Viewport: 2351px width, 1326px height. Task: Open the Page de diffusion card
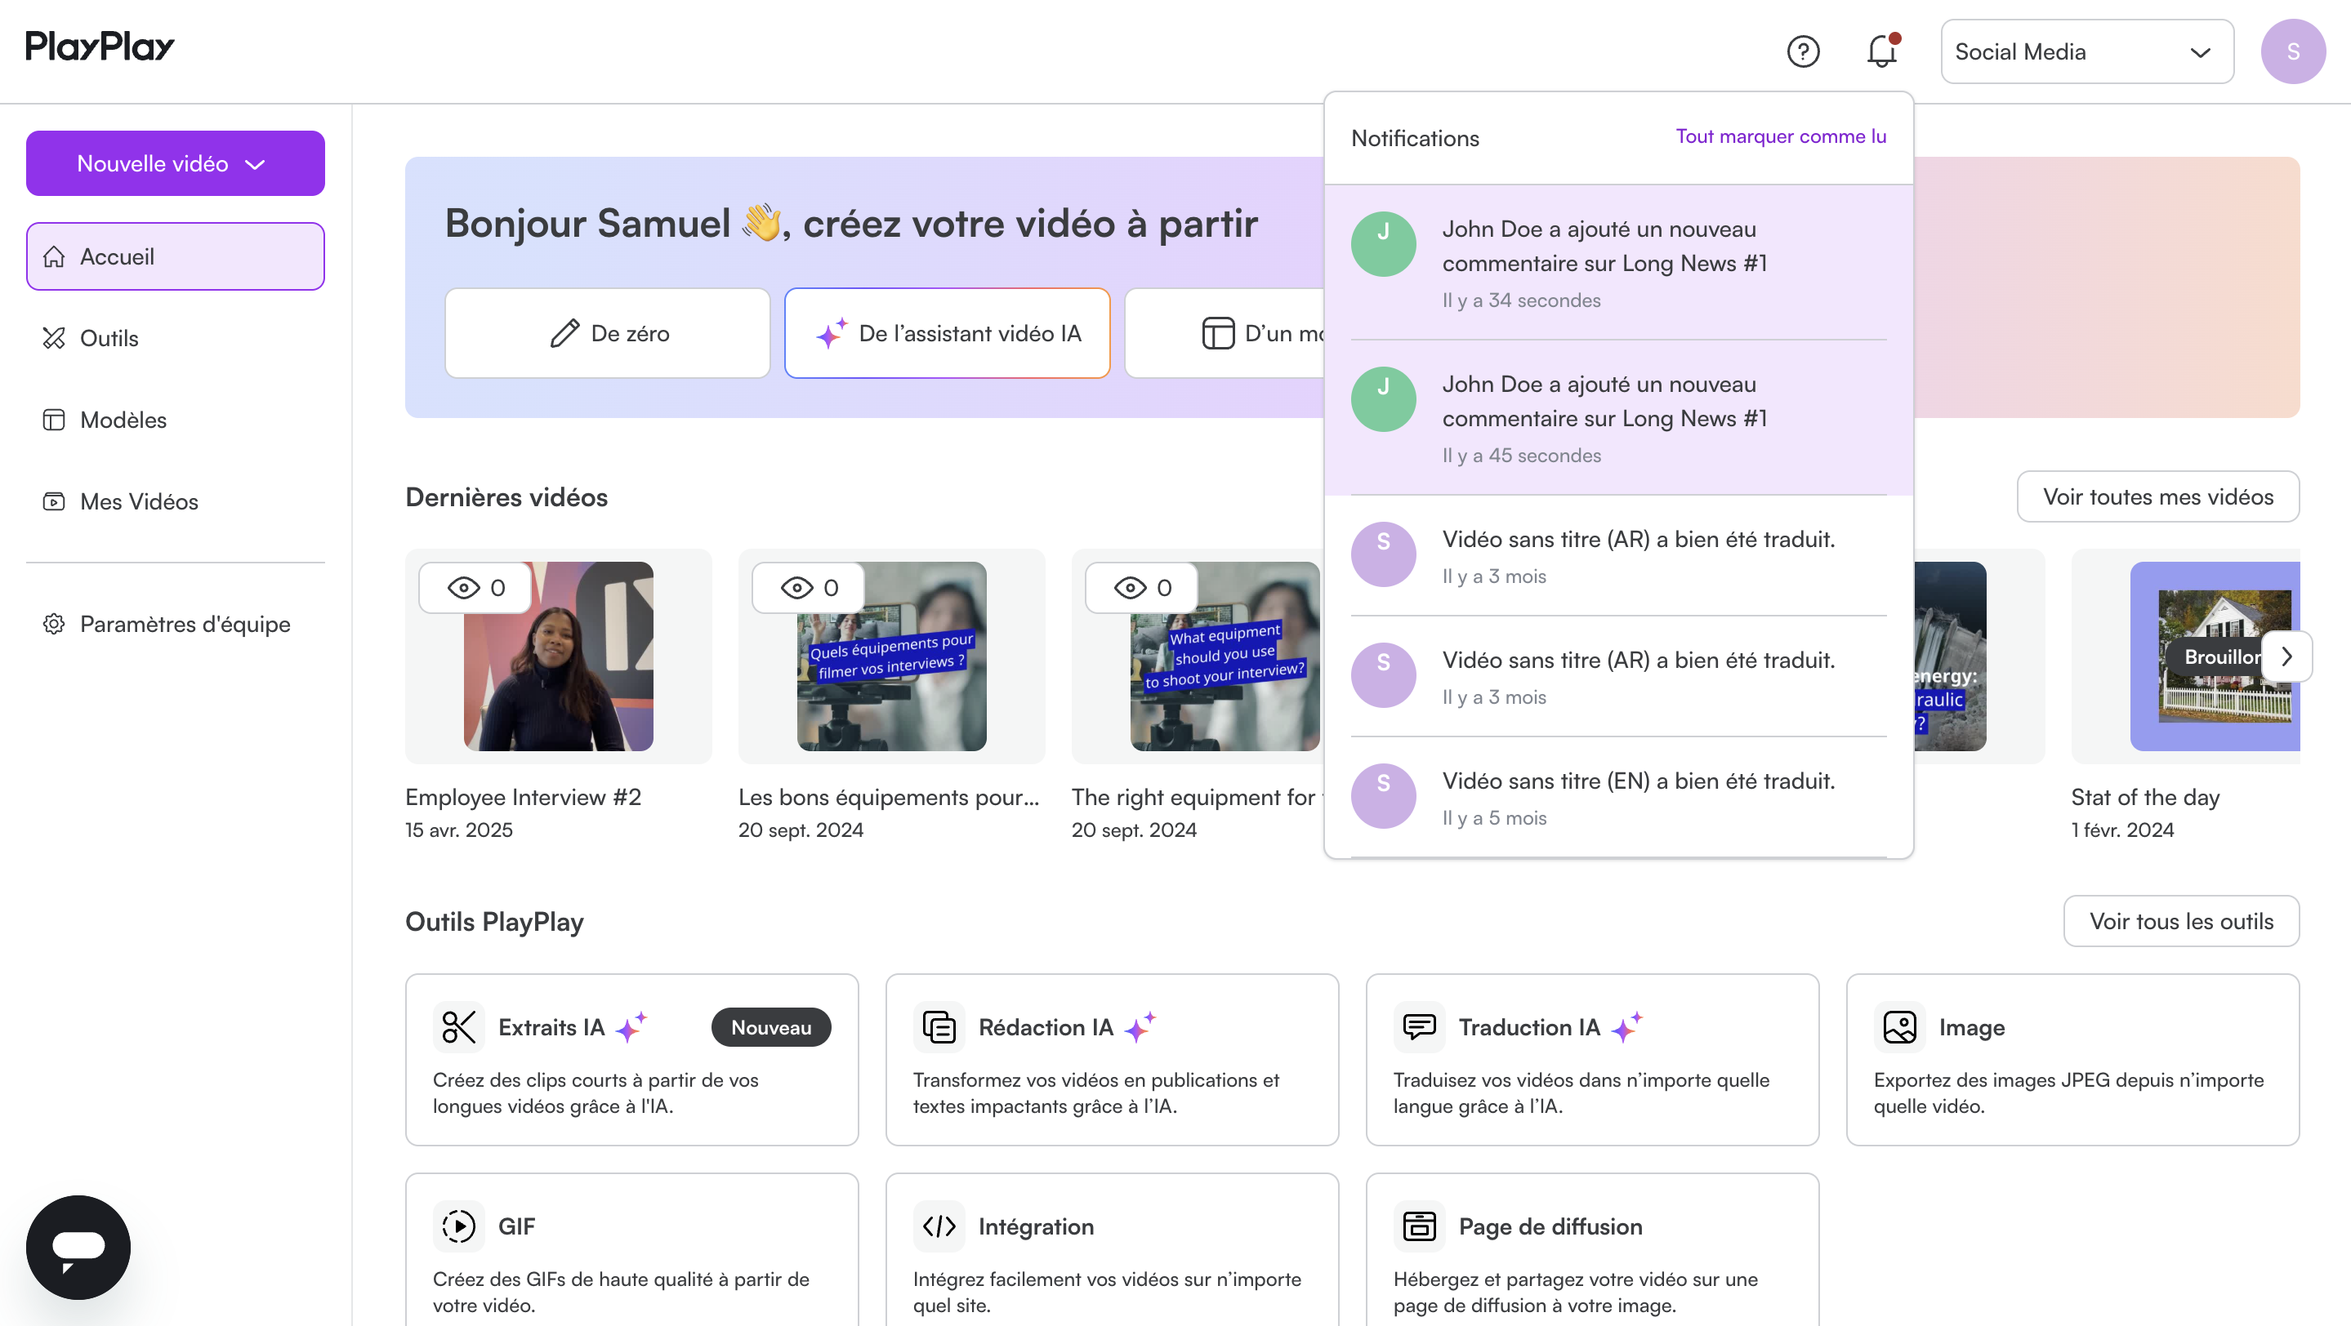[x=1591, y=1248]
